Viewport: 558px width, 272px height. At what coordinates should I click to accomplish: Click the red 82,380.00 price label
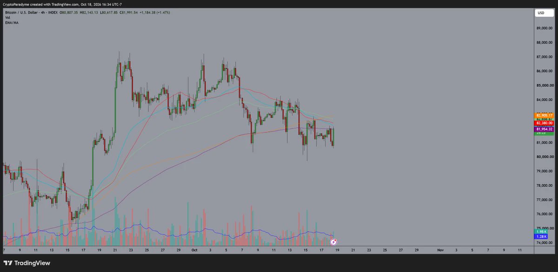coord(544,123)
